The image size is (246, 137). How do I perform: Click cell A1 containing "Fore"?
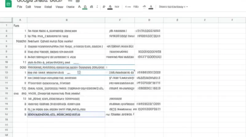click(x=20, y=26)
